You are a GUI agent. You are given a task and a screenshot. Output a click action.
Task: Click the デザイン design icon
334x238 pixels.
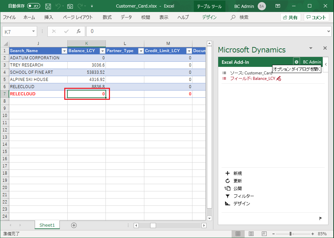pyautogui.click(x=227, y=204)
